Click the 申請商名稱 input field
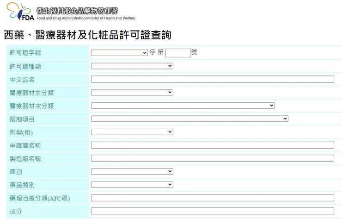The image size is (342, 219). coord(213,145)
